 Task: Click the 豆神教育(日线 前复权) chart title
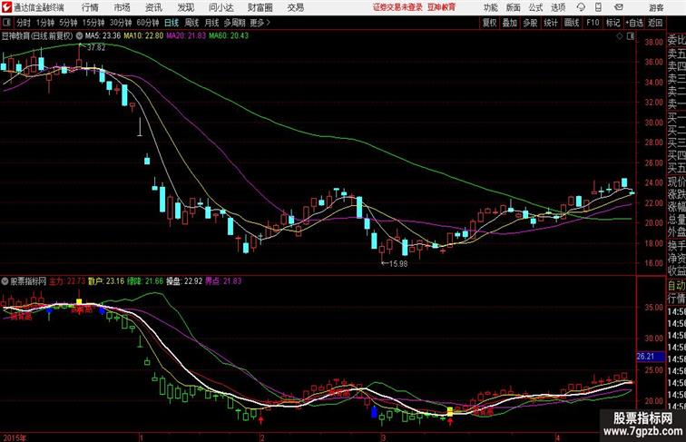click(x=37, y=36)
